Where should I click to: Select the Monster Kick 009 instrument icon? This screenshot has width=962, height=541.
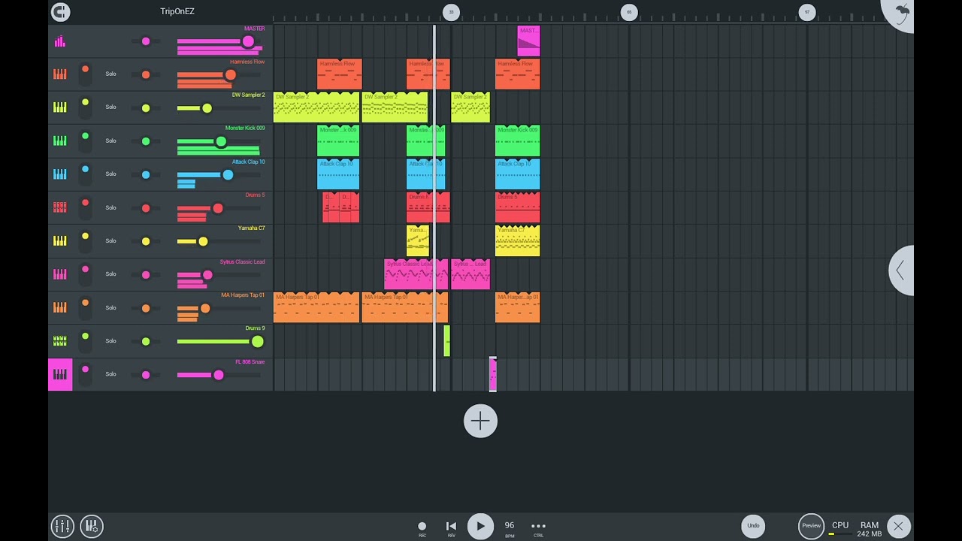[60, 141]
